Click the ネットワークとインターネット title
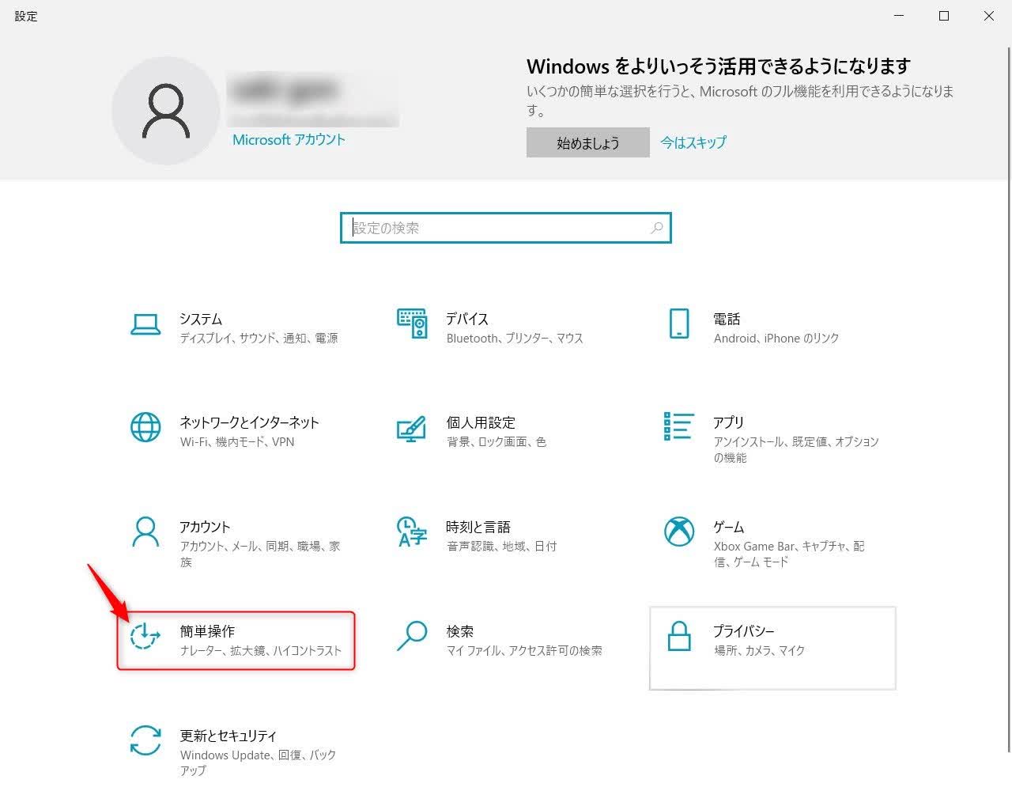The width and height of the screenshot is (1012, 791). click(x=250, y=422)
